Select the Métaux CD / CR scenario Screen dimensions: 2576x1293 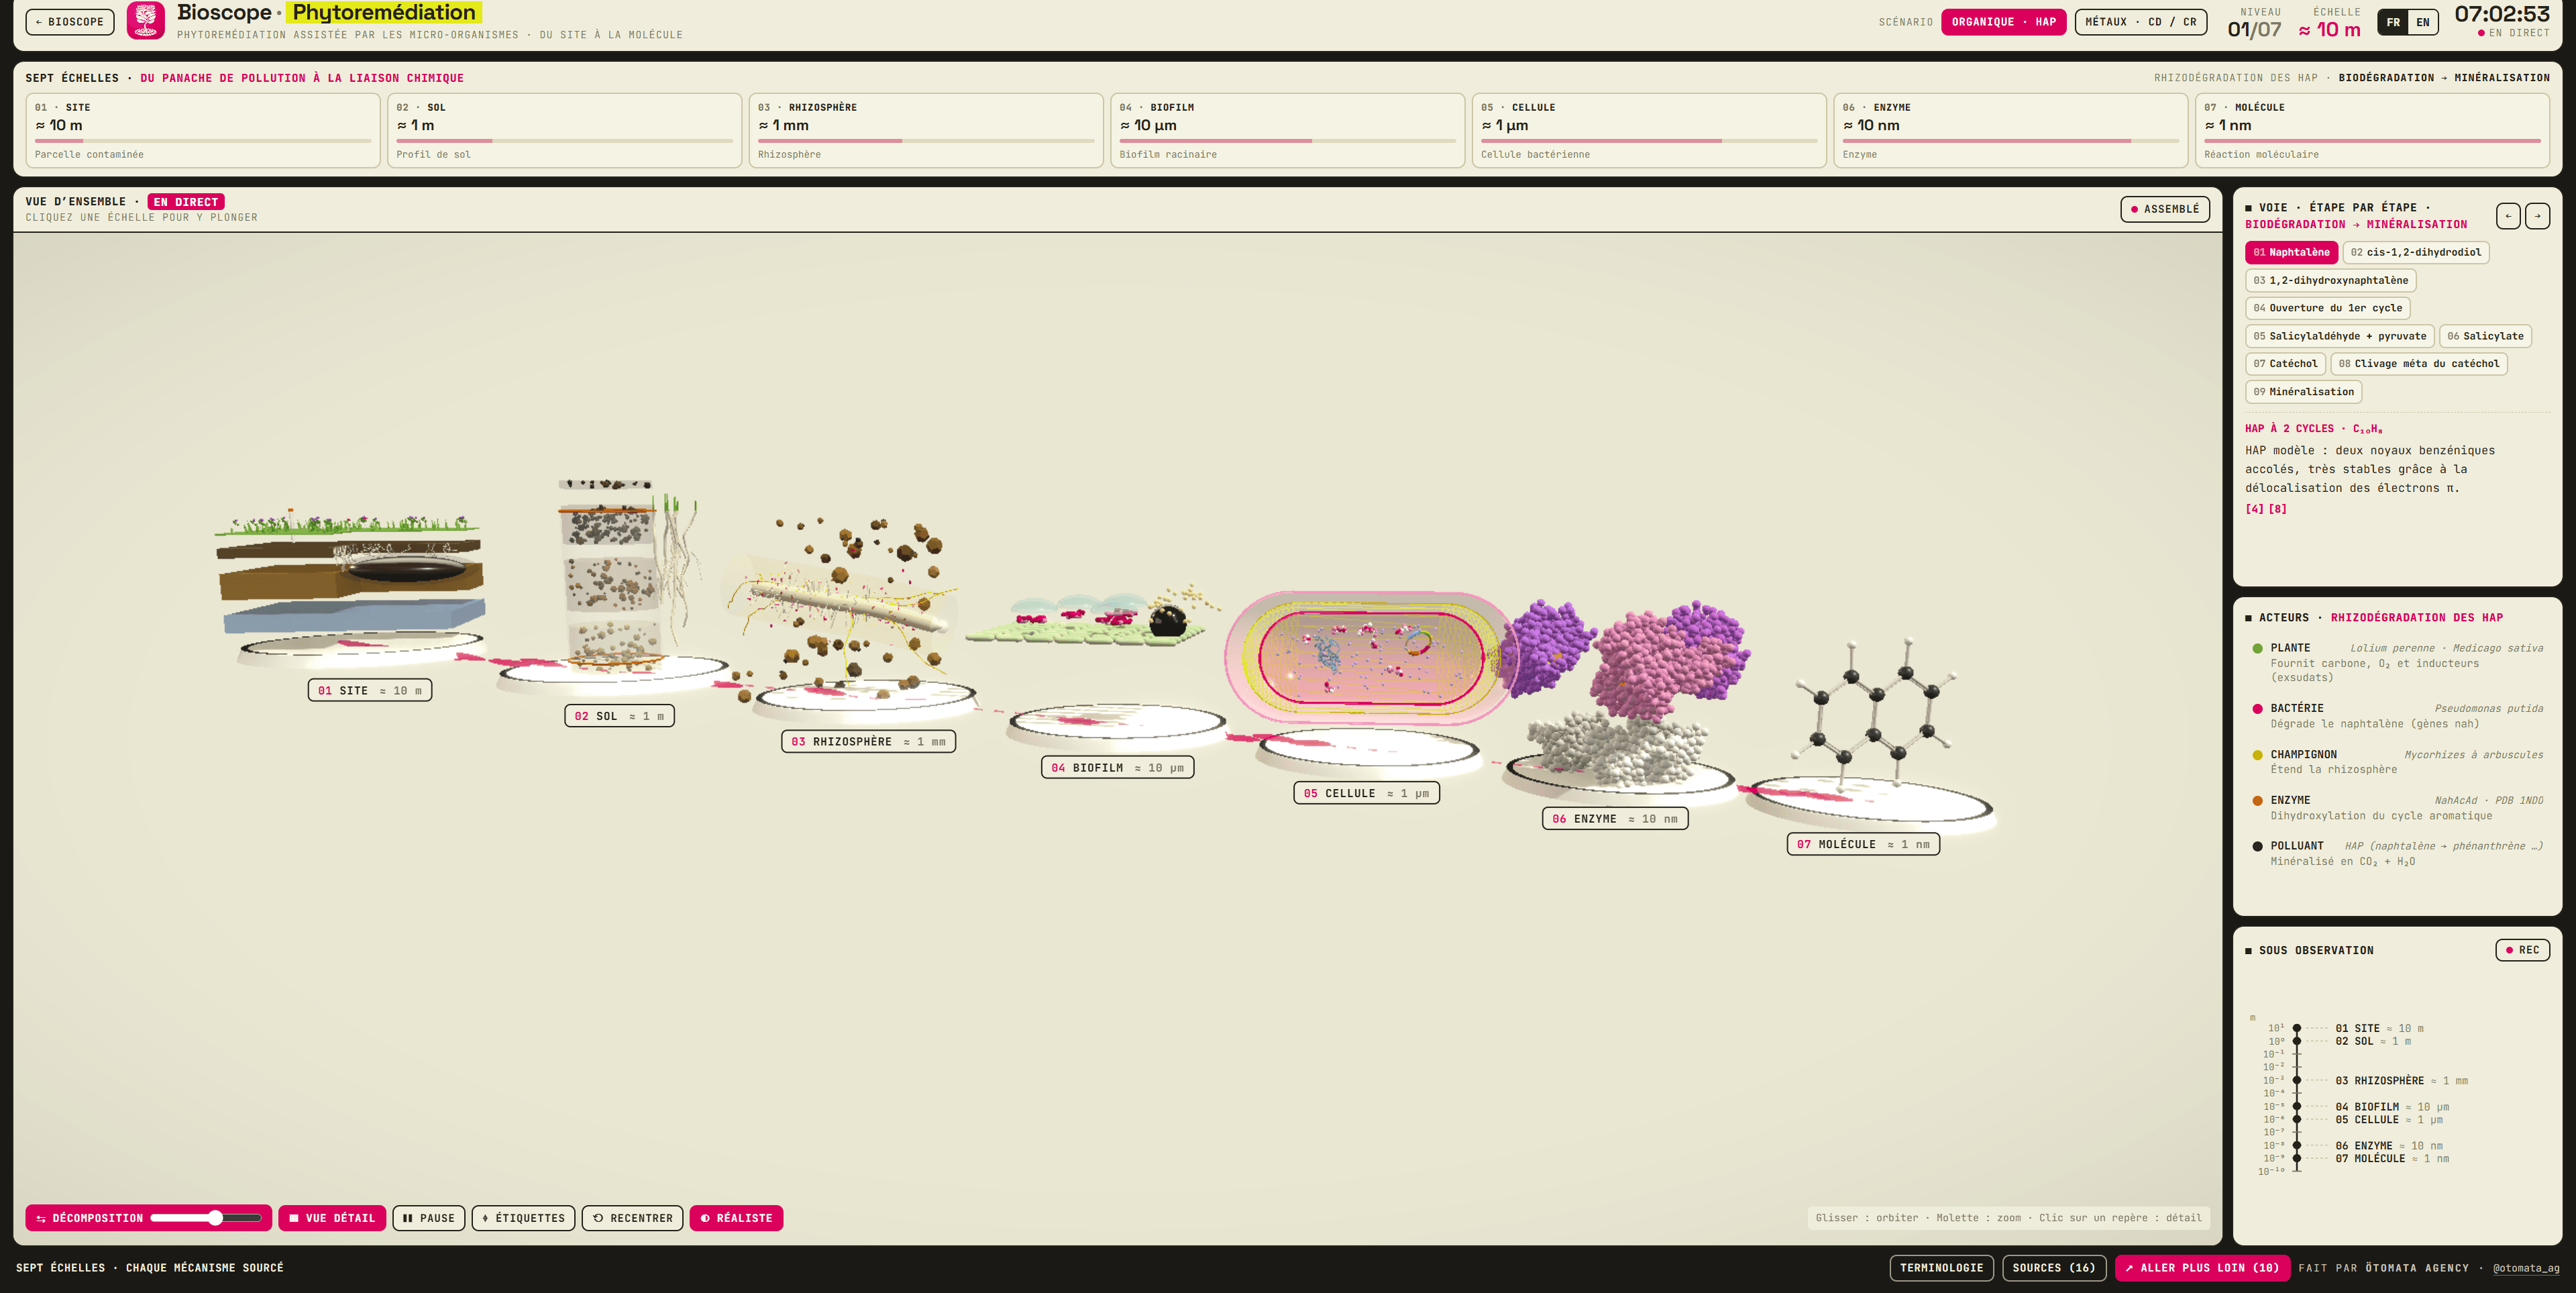[2141, 22]
